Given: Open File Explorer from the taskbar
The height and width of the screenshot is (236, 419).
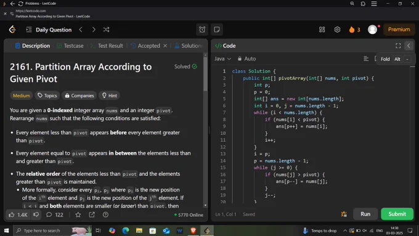Looking at the screenshot, I should coord(139,230).
